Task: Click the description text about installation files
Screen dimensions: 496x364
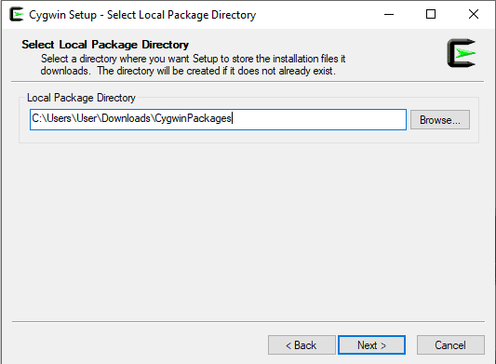Action: [x=193, y=64]
